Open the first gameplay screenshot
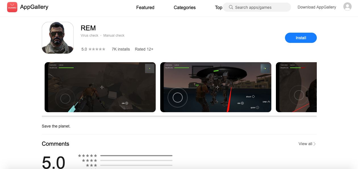The height and width of the screenshot is (169, 358). (100, 87)
